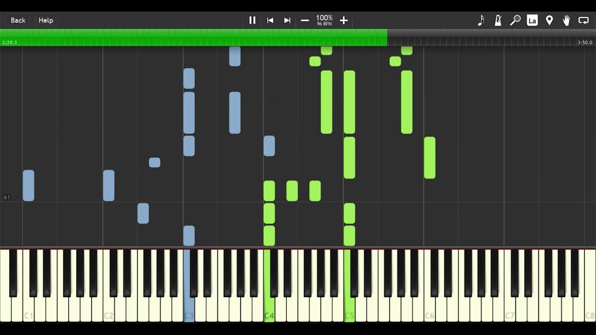Toggle the loop icon
The width and height of the screenshot is (596, 335).
click(583, 20)
